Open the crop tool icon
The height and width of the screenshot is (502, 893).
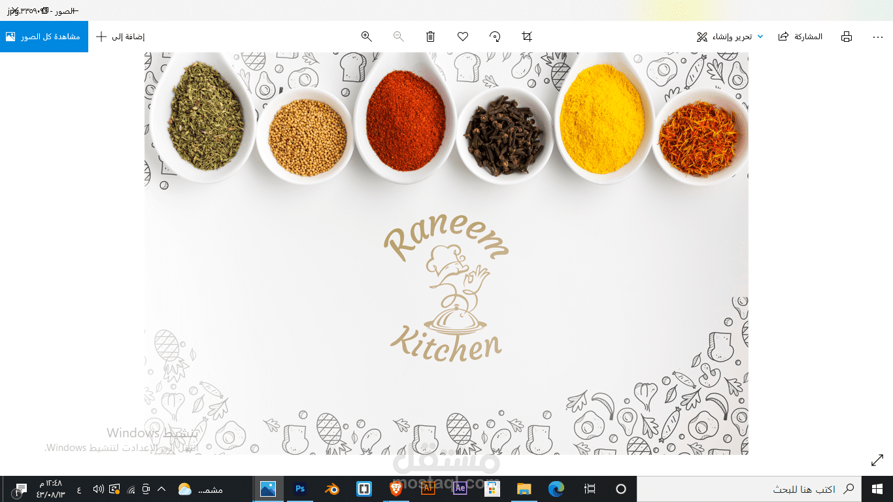point(527,37)
